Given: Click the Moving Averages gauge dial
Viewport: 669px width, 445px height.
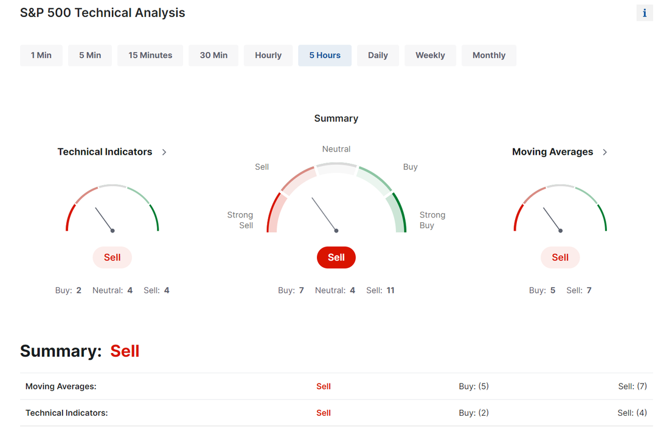Looking at the screenshot, I should [x=560, y=208].
